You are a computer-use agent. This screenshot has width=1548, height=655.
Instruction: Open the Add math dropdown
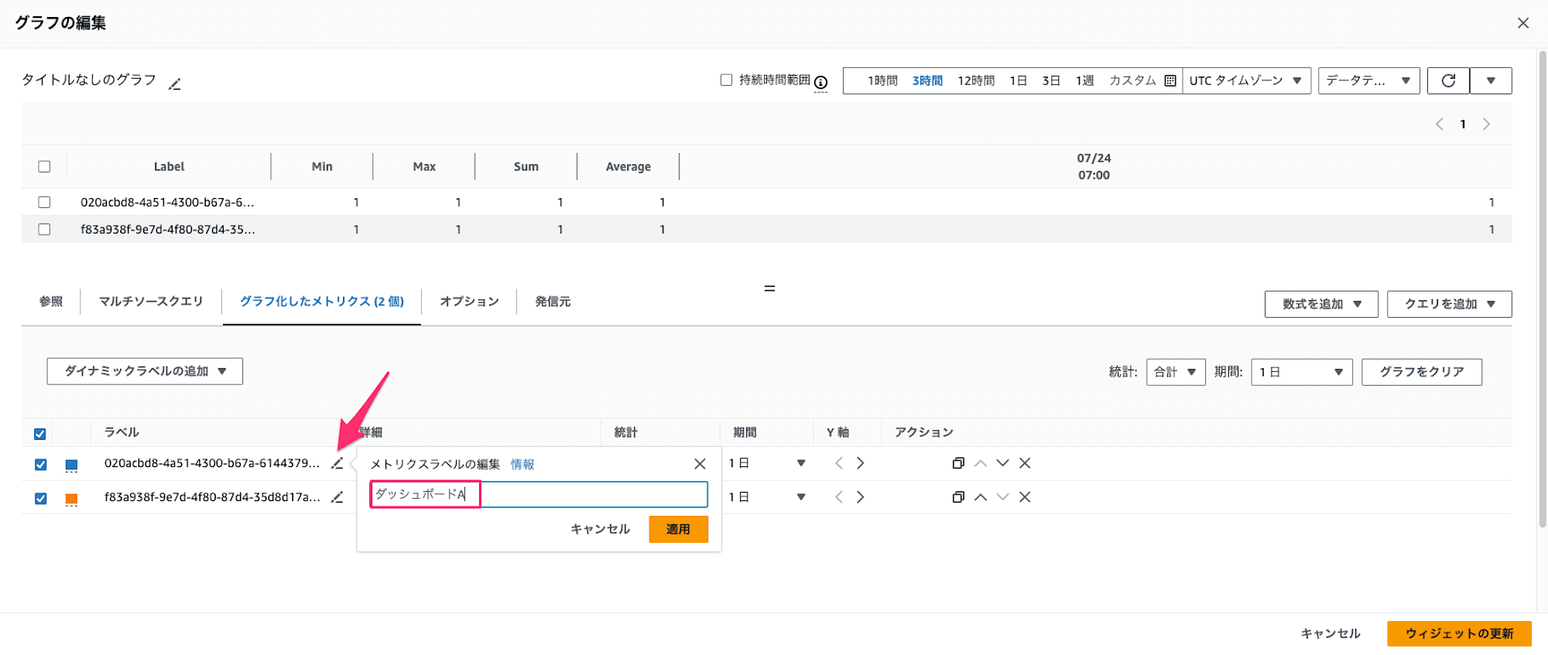1321,304
